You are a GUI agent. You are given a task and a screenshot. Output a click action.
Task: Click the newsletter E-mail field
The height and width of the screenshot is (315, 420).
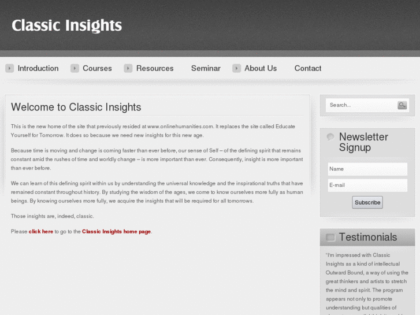(x=367, y=186)
